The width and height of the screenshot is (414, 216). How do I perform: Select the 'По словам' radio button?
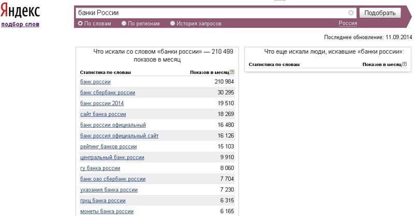tap(80, 23)
